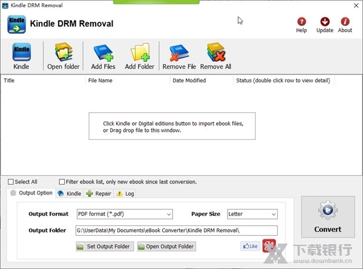
Task: Open the Repair tab
Action: (99, 193)
